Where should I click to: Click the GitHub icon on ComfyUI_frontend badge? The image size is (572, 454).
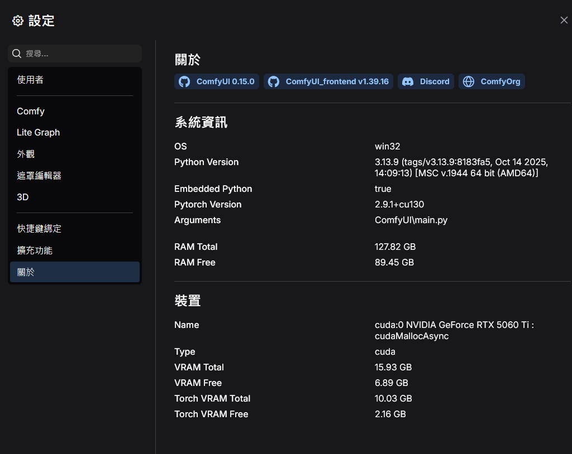pos(274,81)
